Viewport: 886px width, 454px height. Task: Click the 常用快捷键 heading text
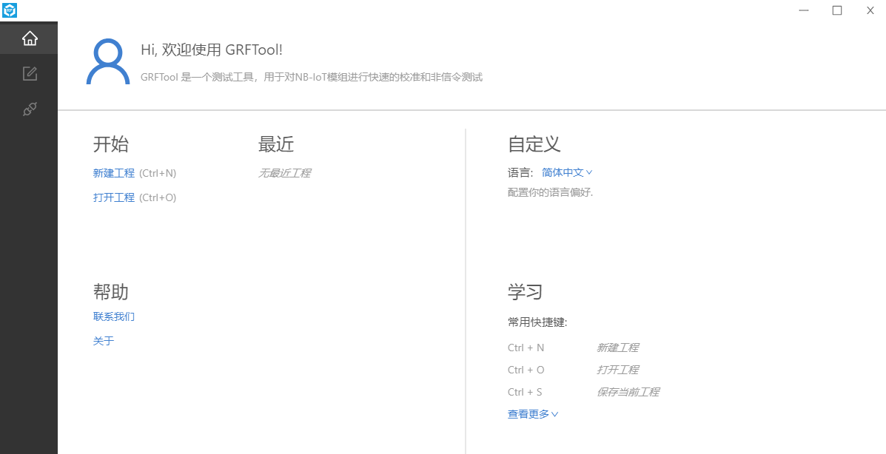537,322
